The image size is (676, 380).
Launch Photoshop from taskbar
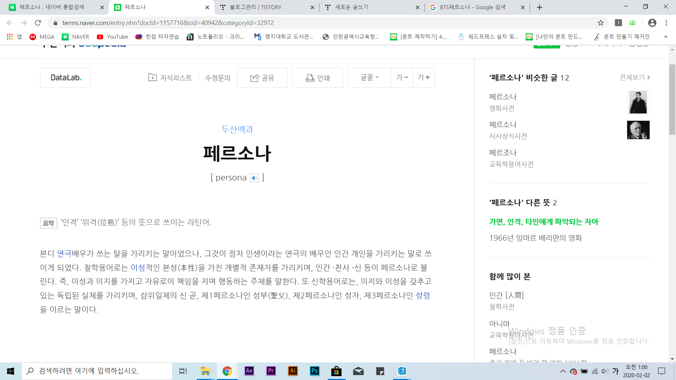(314, 371)
